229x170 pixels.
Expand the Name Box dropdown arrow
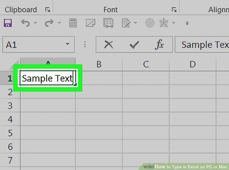point(67,44)
